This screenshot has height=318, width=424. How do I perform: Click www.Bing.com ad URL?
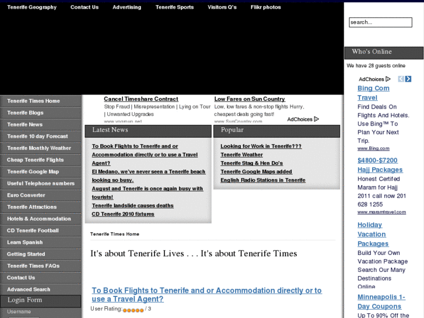(x=373, y=148)
